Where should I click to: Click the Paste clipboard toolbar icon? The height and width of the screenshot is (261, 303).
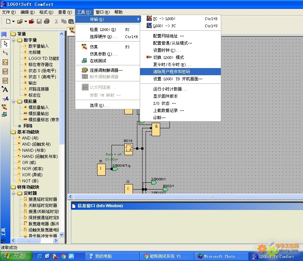(71, 21)
